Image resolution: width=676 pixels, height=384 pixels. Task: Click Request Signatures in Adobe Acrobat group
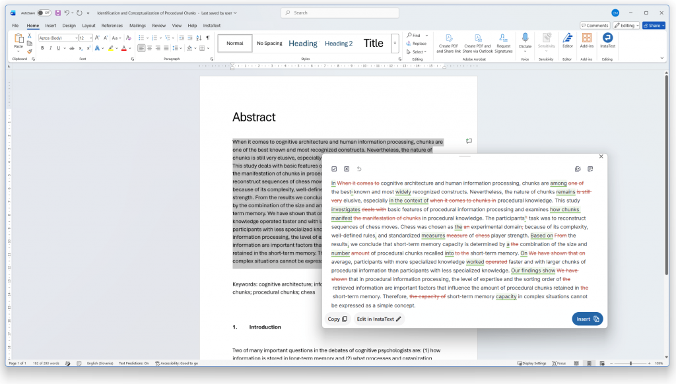coord(503,43)
